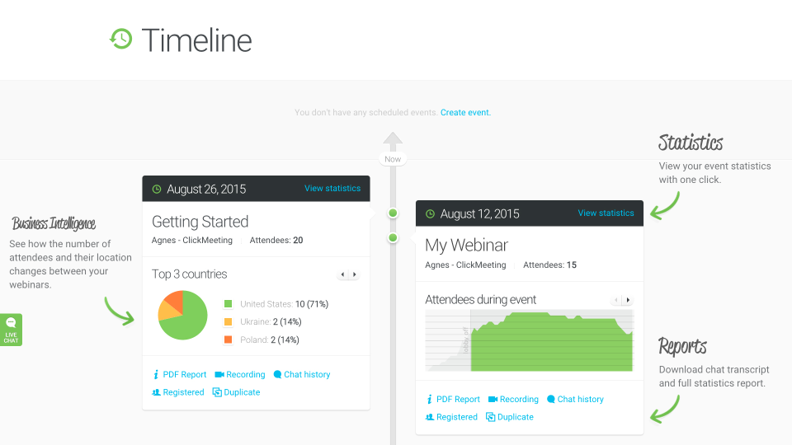The image size is (792, 445).
Task: Open the Live Chat widget
Action: pyautogui.click(x=11, y=330)
